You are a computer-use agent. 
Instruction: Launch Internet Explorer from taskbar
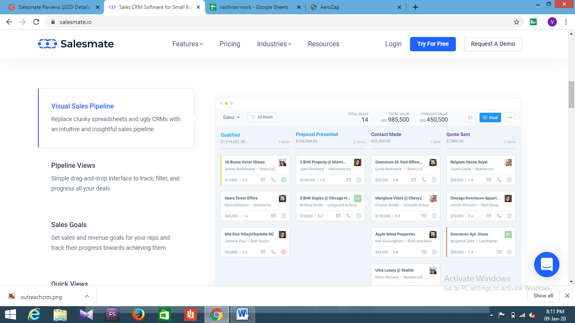pos(34,315)
